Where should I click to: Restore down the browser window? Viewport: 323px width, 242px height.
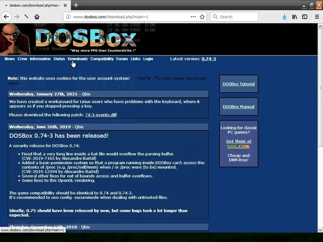coord(311,5)
